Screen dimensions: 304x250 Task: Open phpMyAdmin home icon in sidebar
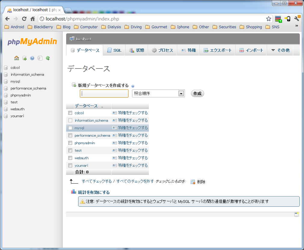tap(17, 58)
